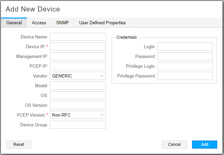Focus the OS input field
The width and height of the screenshot is (224, 155).
(x=78, y=95)
